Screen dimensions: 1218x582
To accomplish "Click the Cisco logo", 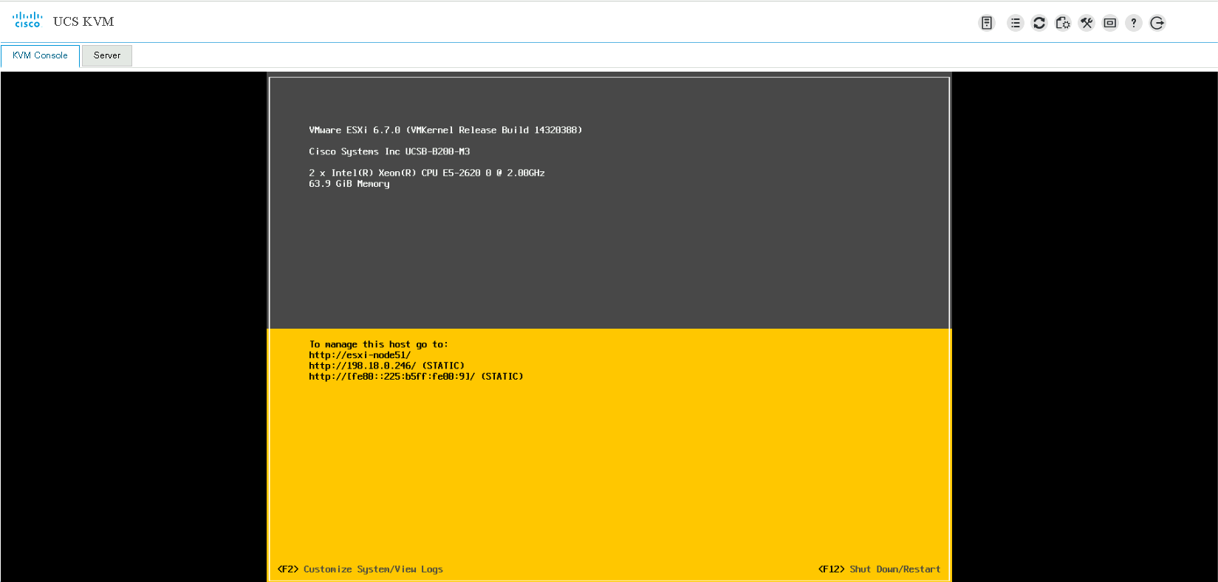I will (x=27, y=20).
